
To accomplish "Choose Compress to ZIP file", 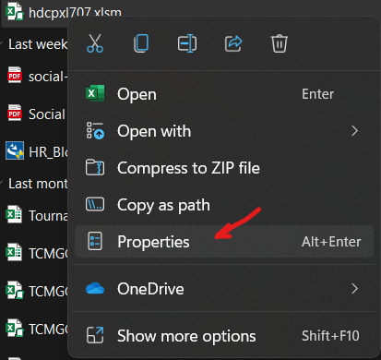I will tap(224, 168).
